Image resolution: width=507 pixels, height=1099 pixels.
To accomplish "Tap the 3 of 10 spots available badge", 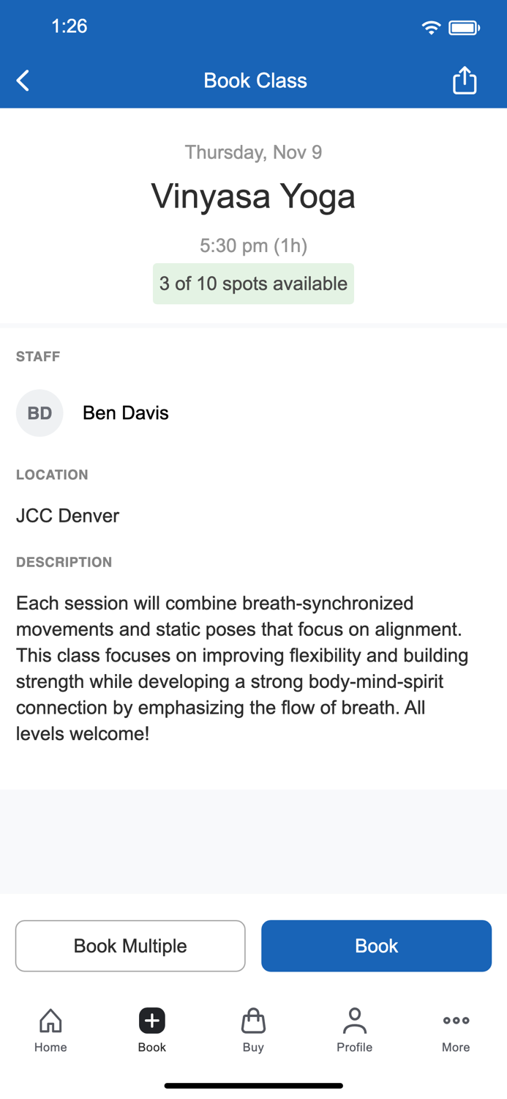I will click(x=253, y=284).
